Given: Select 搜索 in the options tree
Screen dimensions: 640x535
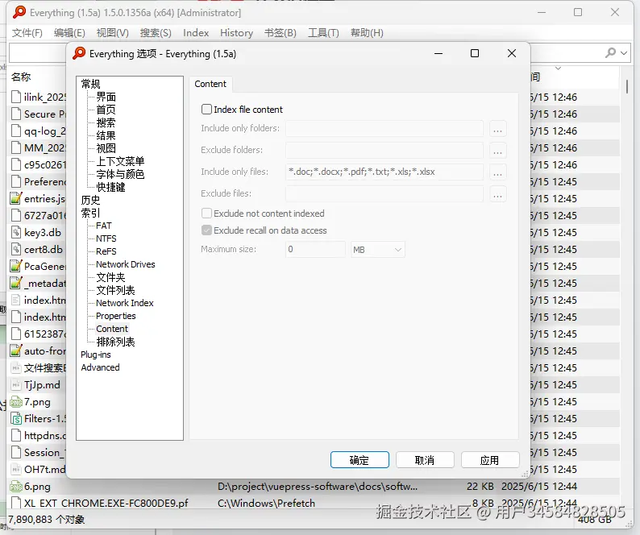Looking at the screenshot, I should pos(106,122).
